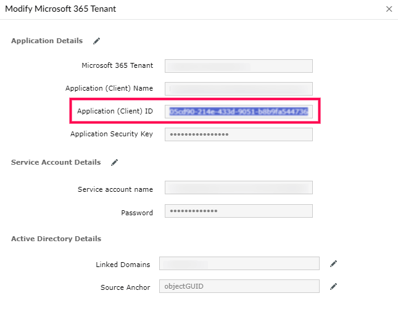Click the Service account name text box
The height and width of the screenshot is (309, 398).
tap(238, 188)
